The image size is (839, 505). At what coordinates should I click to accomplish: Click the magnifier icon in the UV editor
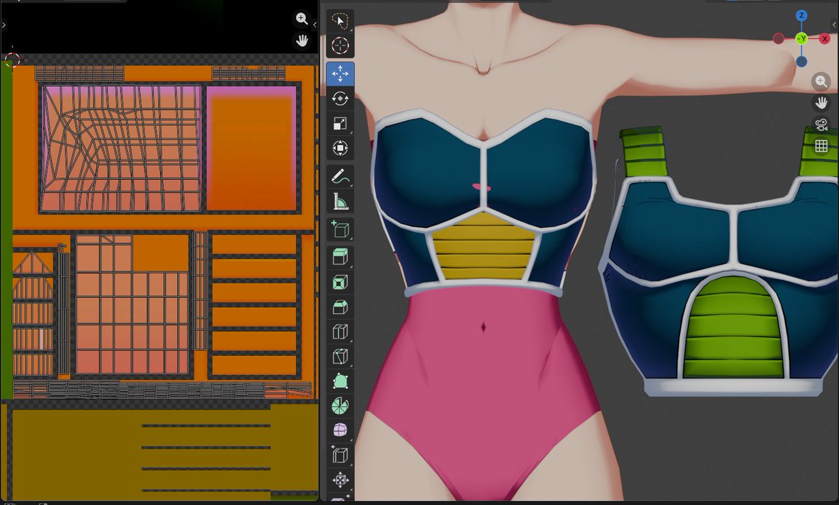302,19
